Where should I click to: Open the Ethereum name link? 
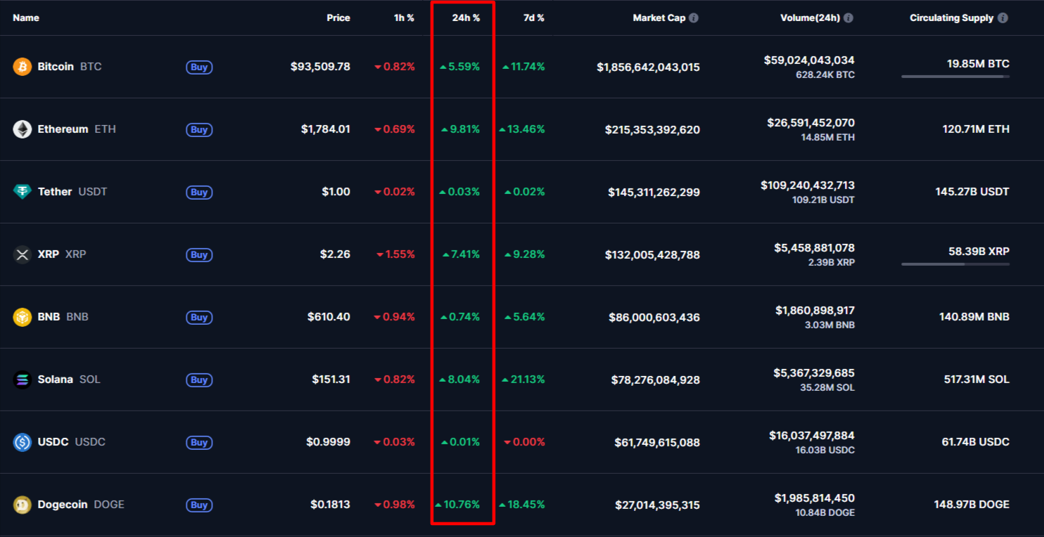[63, 129]
